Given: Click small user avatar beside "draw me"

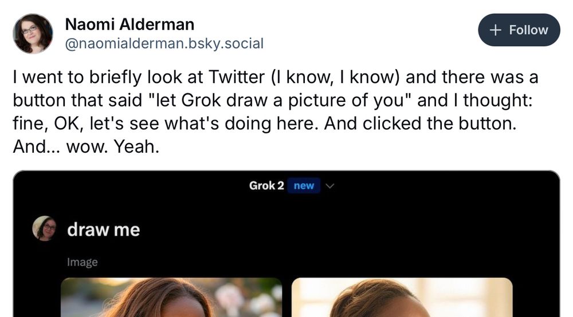Looking at the screenshot, I should click(45, 229).
